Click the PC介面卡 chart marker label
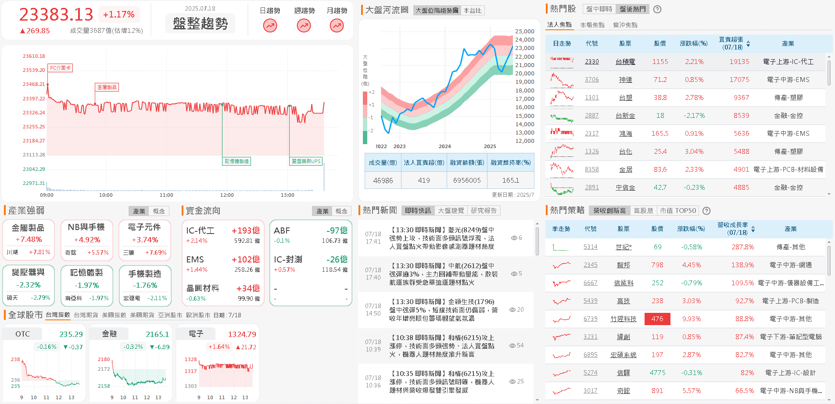This screenshot has width=835, height=404. point(60,68)
